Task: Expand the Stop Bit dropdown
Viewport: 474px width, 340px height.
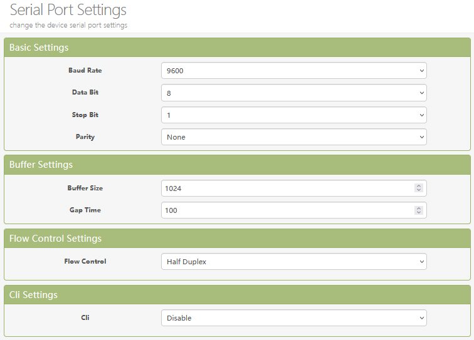Action: (293, 115)
